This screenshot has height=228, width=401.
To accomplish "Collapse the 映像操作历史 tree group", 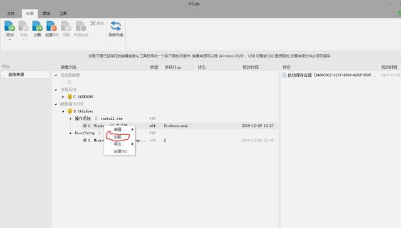I will pos(56,104).
